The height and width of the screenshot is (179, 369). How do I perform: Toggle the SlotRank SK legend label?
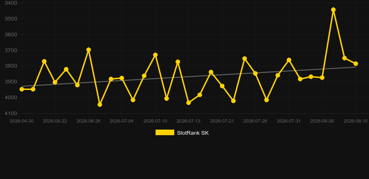click(193, 133)
